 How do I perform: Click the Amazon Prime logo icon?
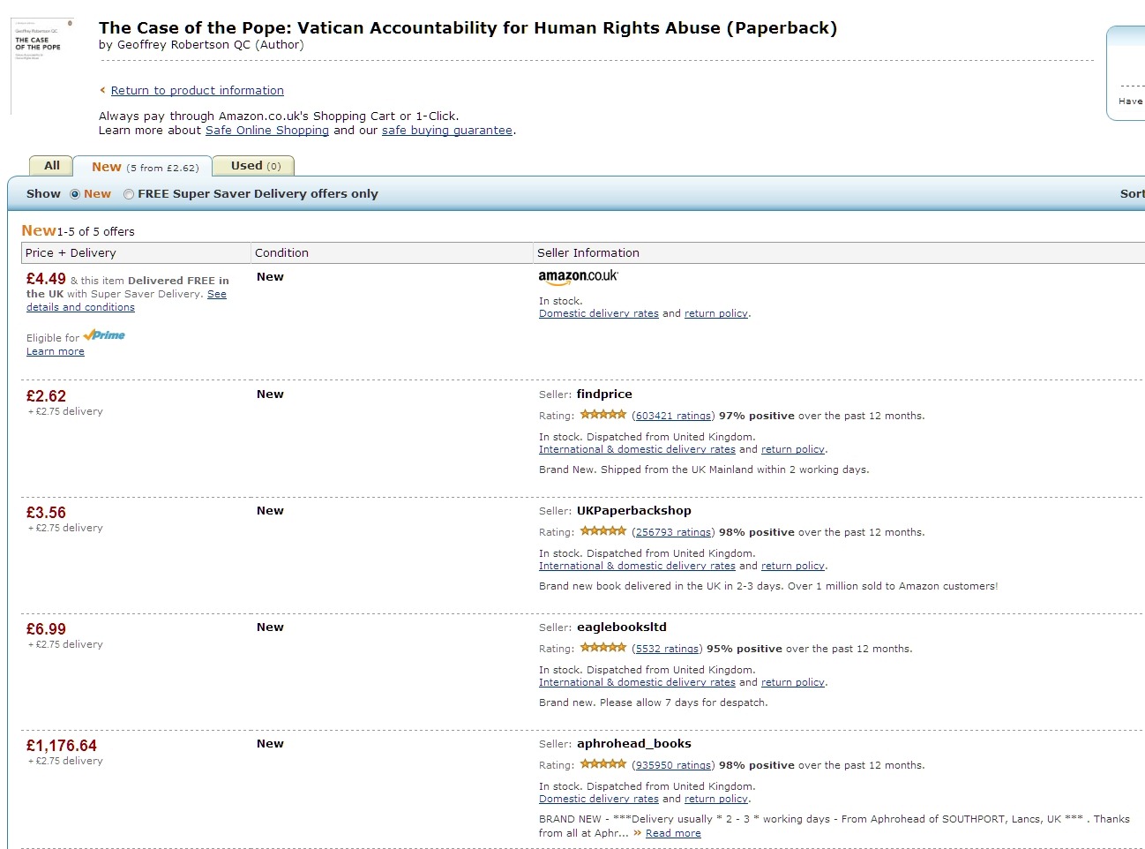pyautogui.click(x=104, y=335)
